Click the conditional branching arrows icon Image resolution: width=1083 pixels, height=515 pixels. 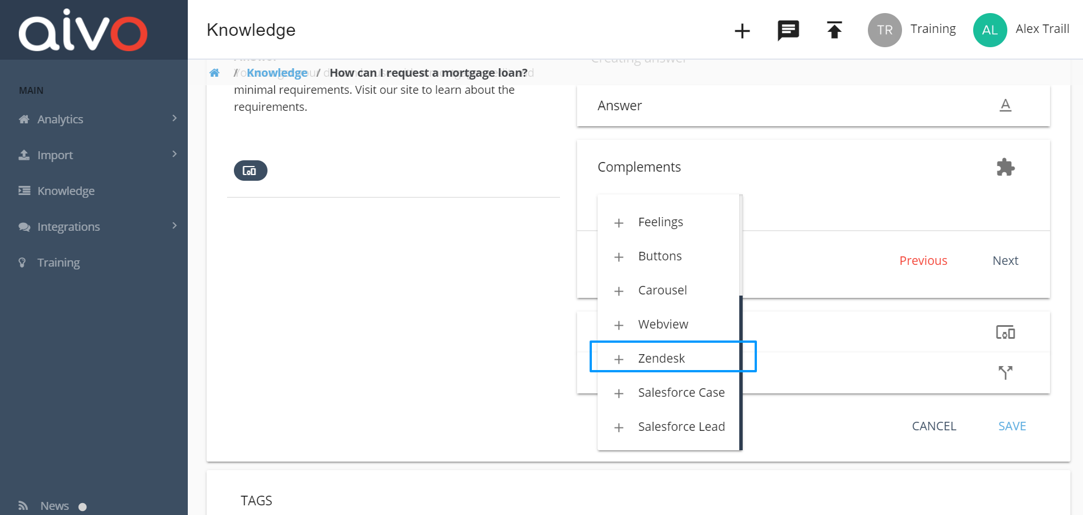(x=1006, y=372)
